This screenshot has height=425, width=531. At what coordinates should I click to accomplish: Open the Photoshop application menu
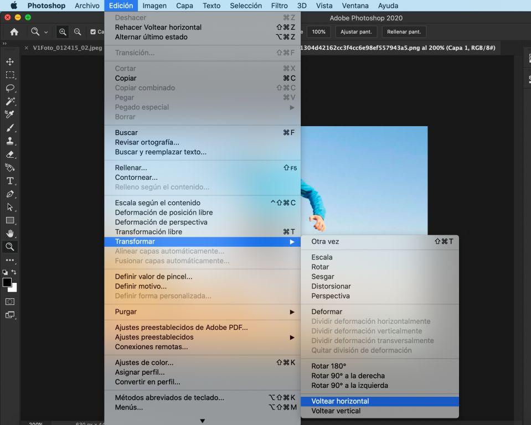[47, 6]
